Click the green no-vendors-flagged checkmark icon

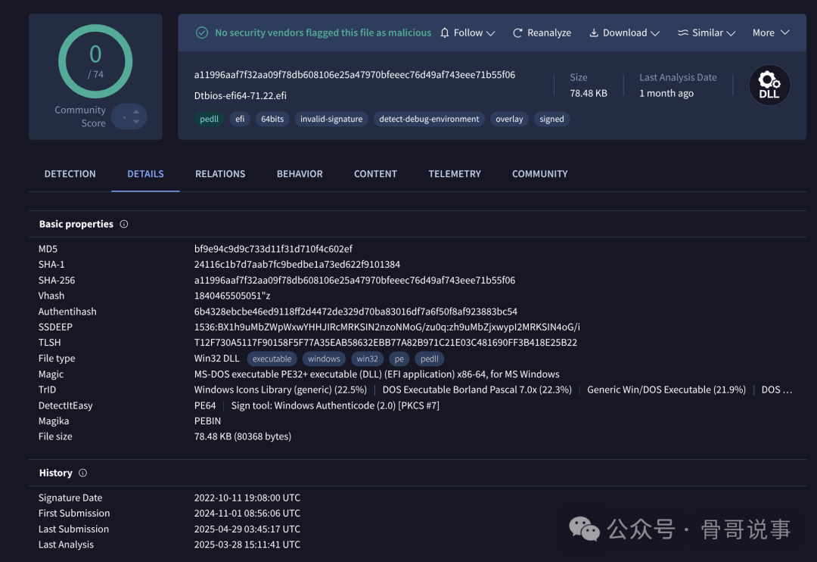(x=201, y=33)
